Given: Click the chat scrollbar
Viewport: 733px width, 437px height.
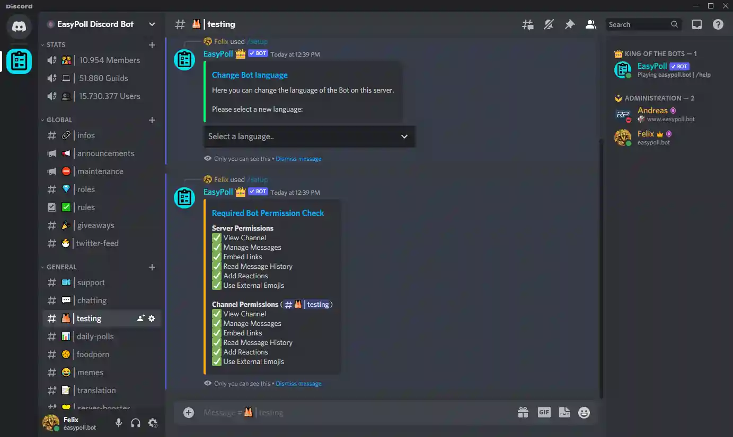Looking at the screenshot, I should click(x=601, y=269).
